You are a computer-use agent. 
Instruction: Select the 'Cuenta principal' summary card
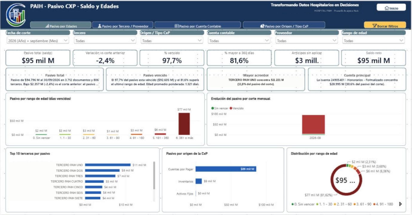pyautogui.click(x=357, y=79)
